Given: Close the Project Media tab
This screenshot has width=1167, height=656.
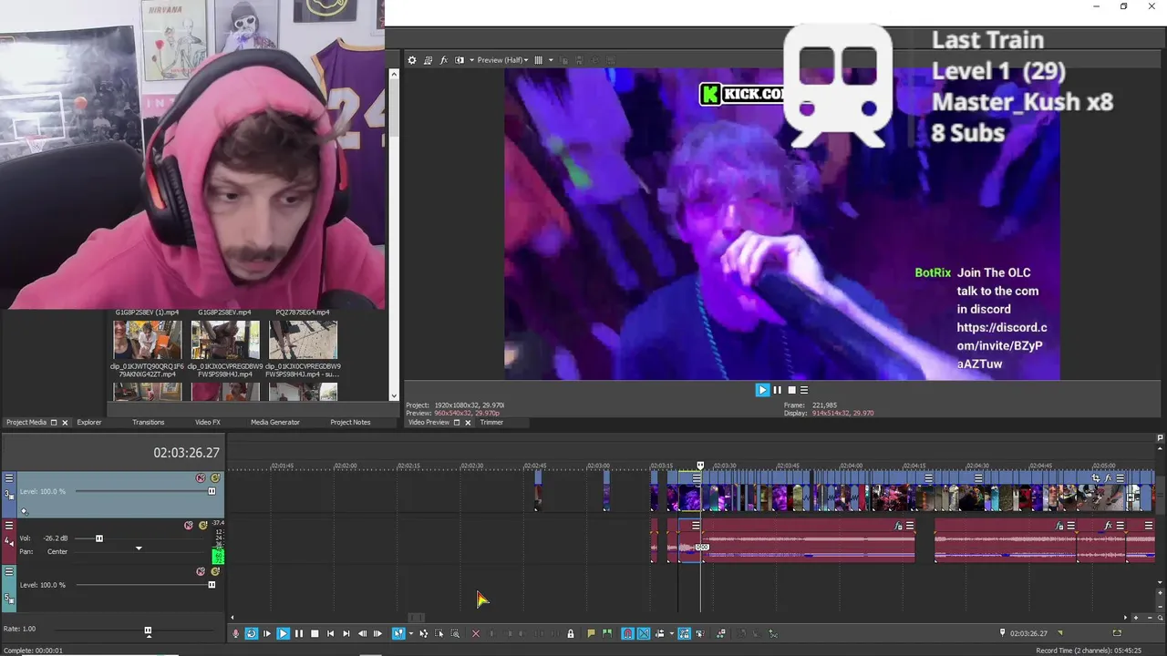Looking at the screenshot, I should tap(65, 423).
